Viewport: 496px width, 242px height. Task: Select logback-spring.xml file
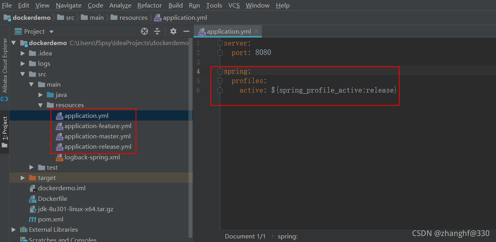92,157
